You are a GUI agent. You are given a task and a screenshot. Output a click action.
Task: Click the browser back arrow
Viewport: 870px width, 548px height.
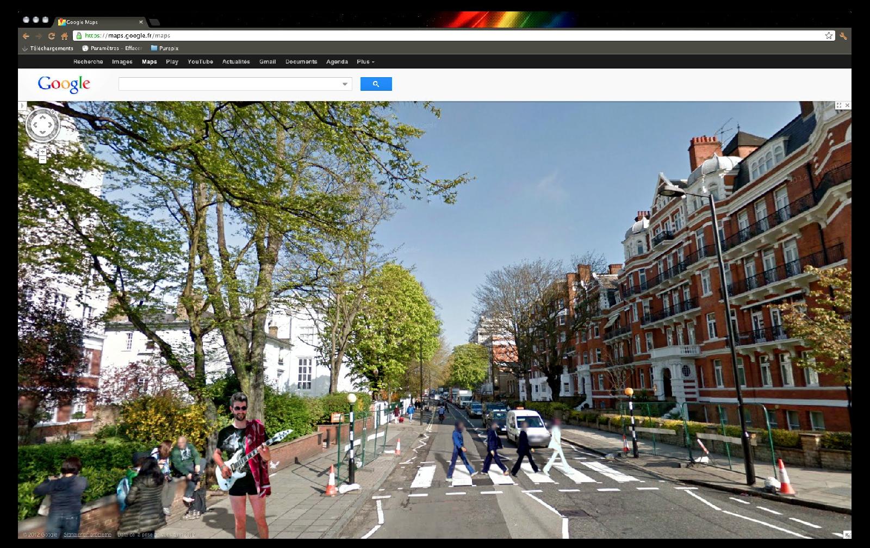[26, 36]
